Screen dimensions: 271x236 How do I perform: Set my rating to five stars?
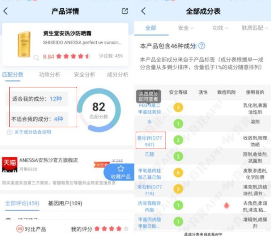pos(126,229)
